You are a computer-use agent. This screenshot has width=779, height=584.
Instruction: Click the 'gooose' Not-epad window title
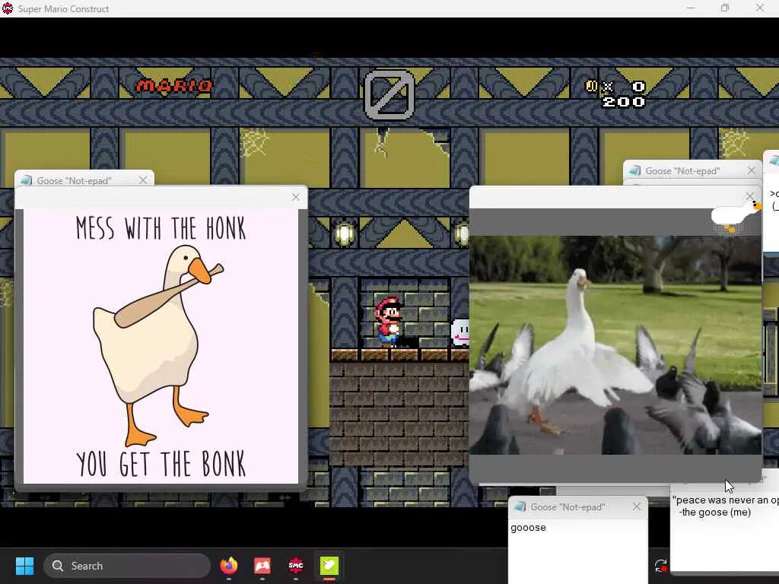[568, 507]
